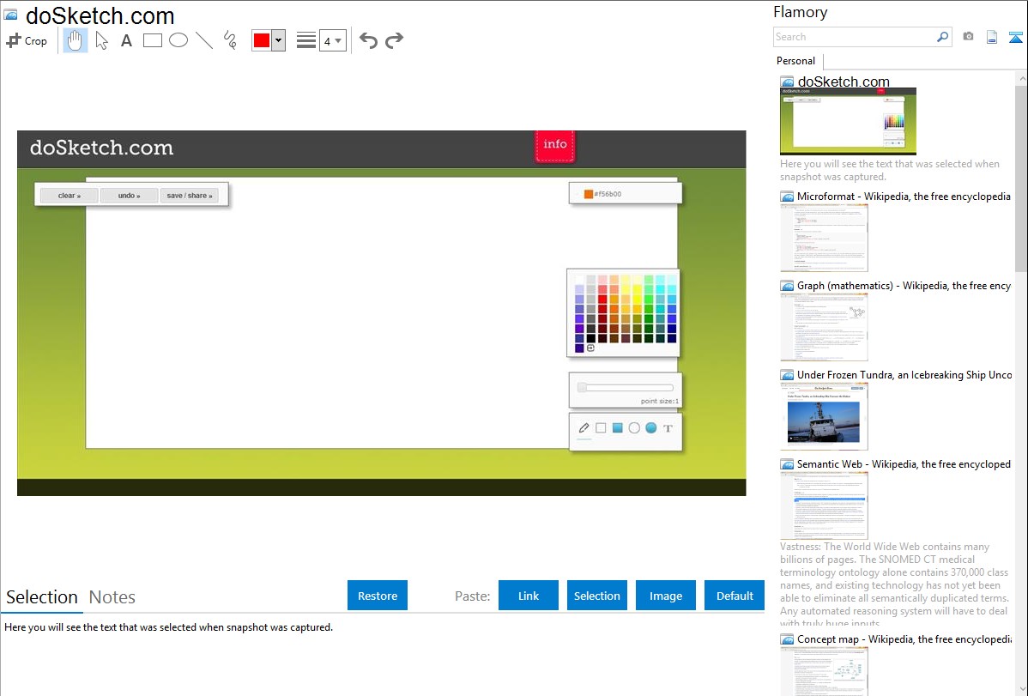Switch to the Notes tab
Viewport: 1028px width, 696px height.
point(112,597)
